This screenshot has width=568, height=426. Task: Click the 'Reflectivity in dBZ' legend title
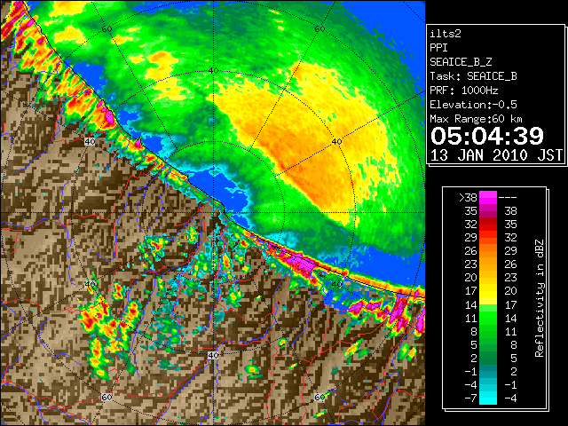coord(540,298)
